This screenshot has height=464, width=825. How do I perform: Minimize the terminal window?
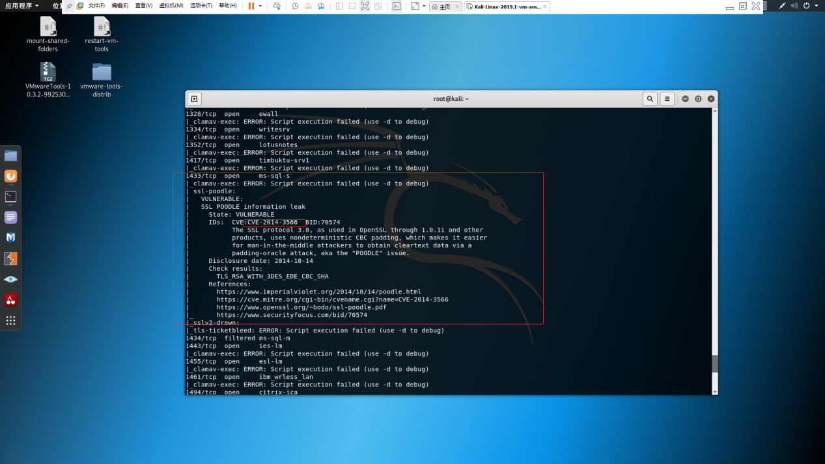pos(685,99)
